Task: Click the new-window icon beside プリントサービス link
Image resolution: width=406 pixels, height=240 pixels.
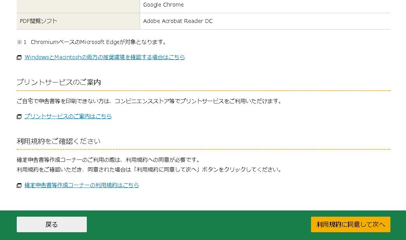Action: pos(19,117)
